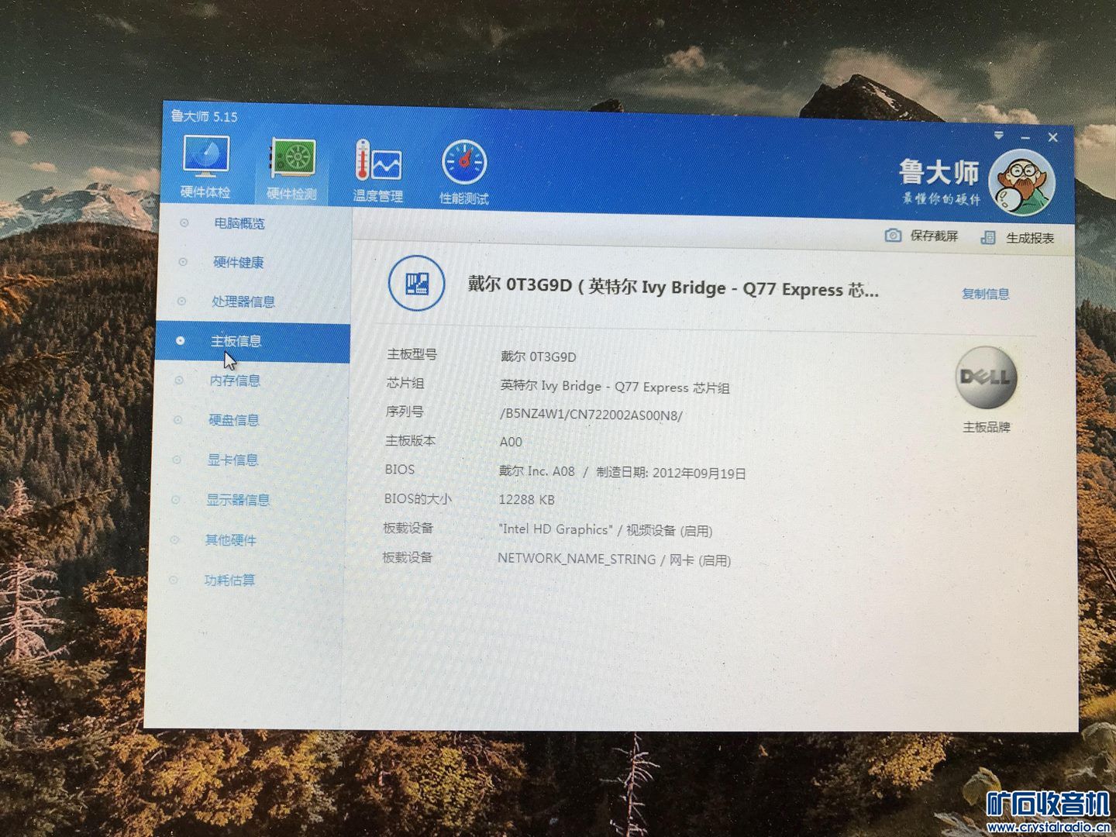Click the BIOS value 戴尔 Inc. A08
This screenshot has width=1116, height=837.
click(x=537, y=470)
